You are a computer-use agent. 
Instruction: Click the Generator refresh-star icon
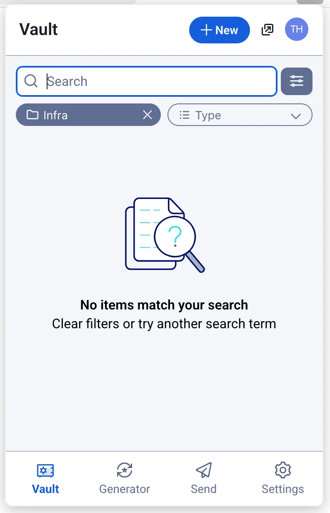[124, 470]
